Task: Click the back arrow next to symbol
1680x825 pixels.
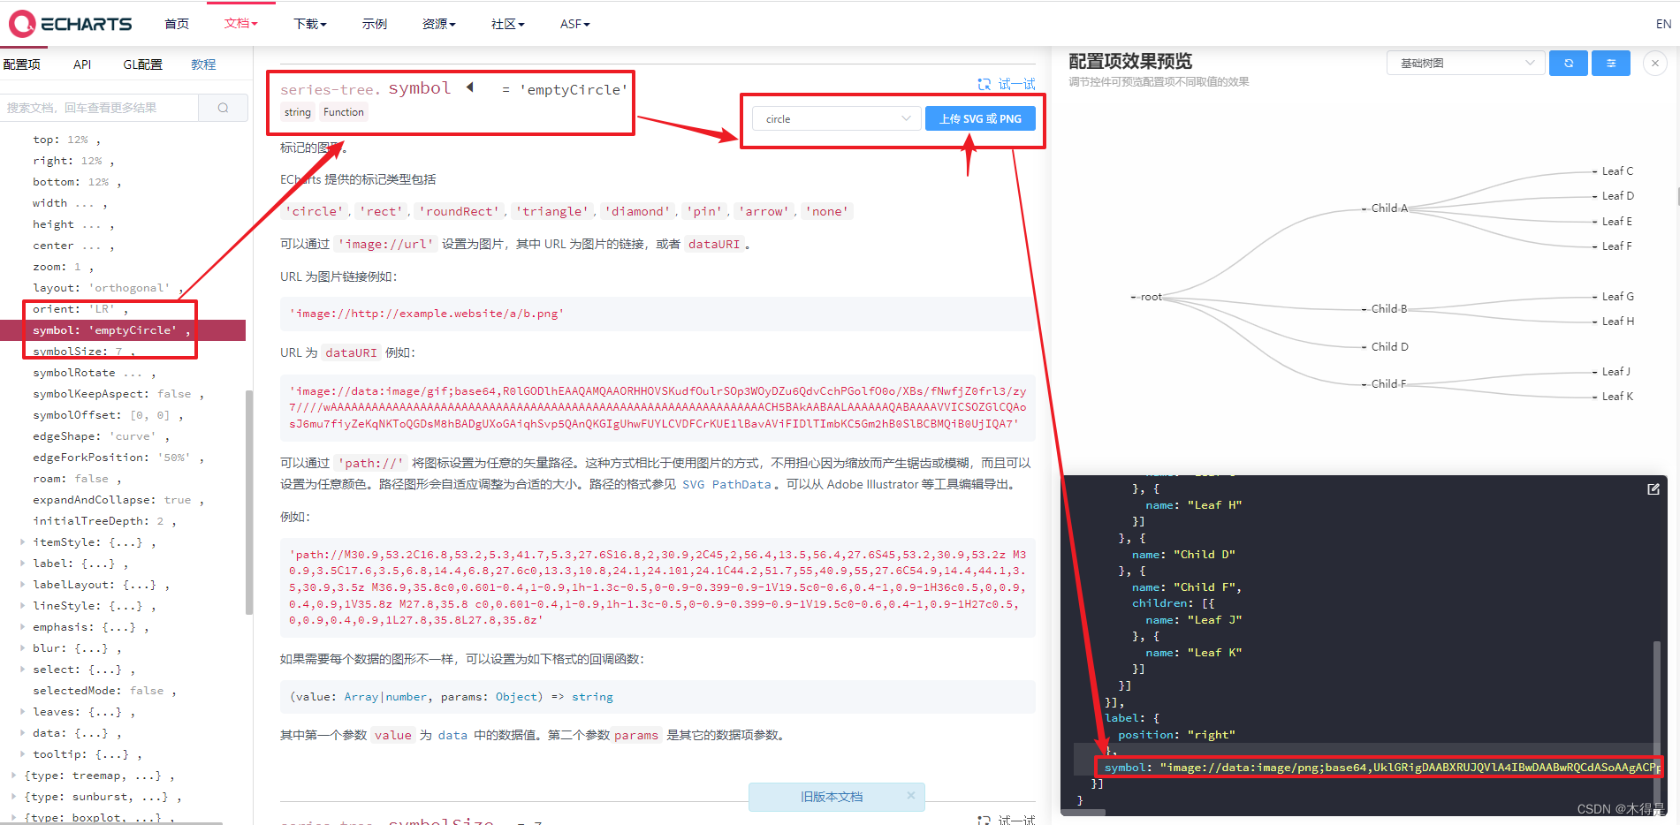Action: [x=470, y=87]
